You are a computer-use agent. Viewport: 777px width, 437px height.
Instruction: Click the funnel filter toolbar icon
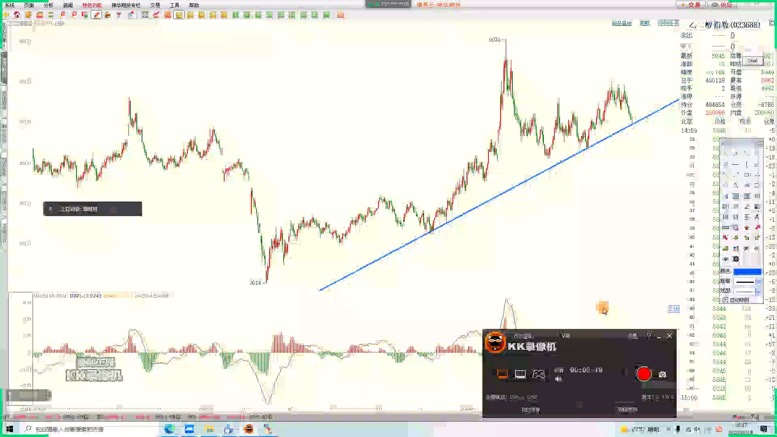click(119, 15)
